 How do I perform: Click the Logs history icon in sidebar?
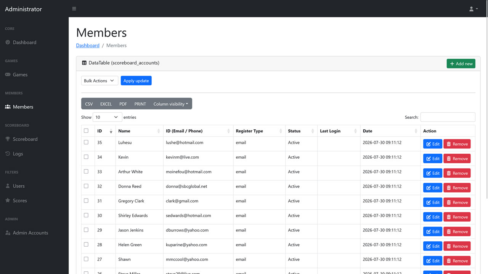point(8,154)
